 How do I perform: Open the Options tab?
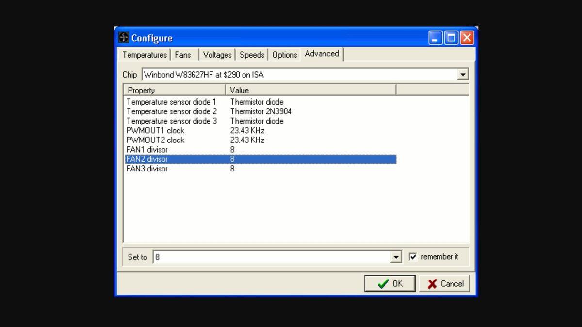[x=284, y=55]
